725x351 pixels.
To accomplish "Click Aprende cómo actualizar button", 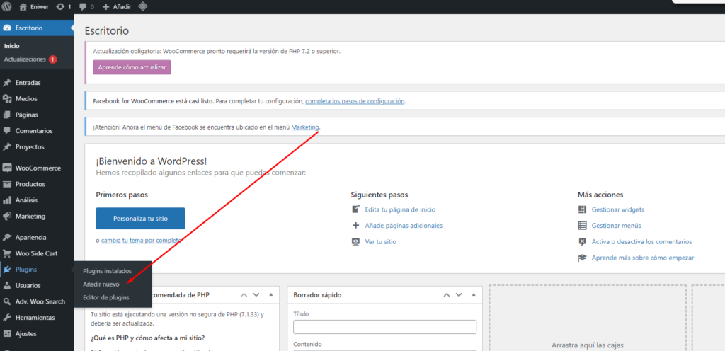I will coord(132,67).
